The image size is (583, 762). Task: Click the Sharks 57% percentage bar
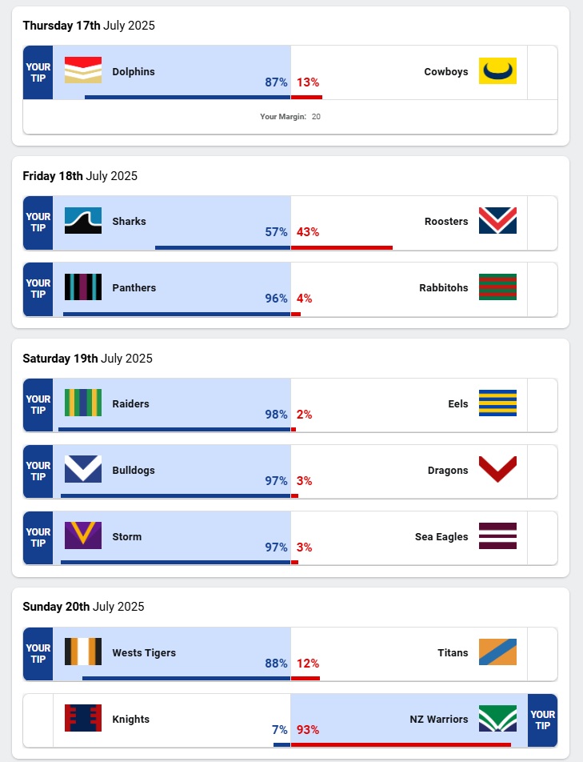pos(222,247)
